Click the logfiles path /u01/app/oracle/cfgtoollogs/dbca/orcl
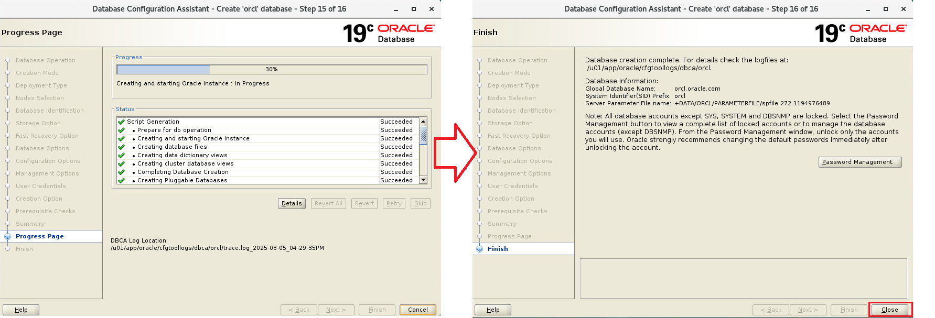This screenshot has height=318, width=935. pyautogui.click(x=649, y=68)
